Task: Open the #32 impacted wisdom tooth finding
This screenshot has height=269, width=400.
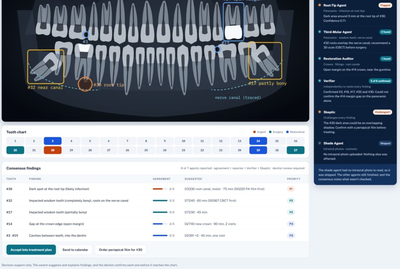Action: pyautogui.click(x=155, y=201)
